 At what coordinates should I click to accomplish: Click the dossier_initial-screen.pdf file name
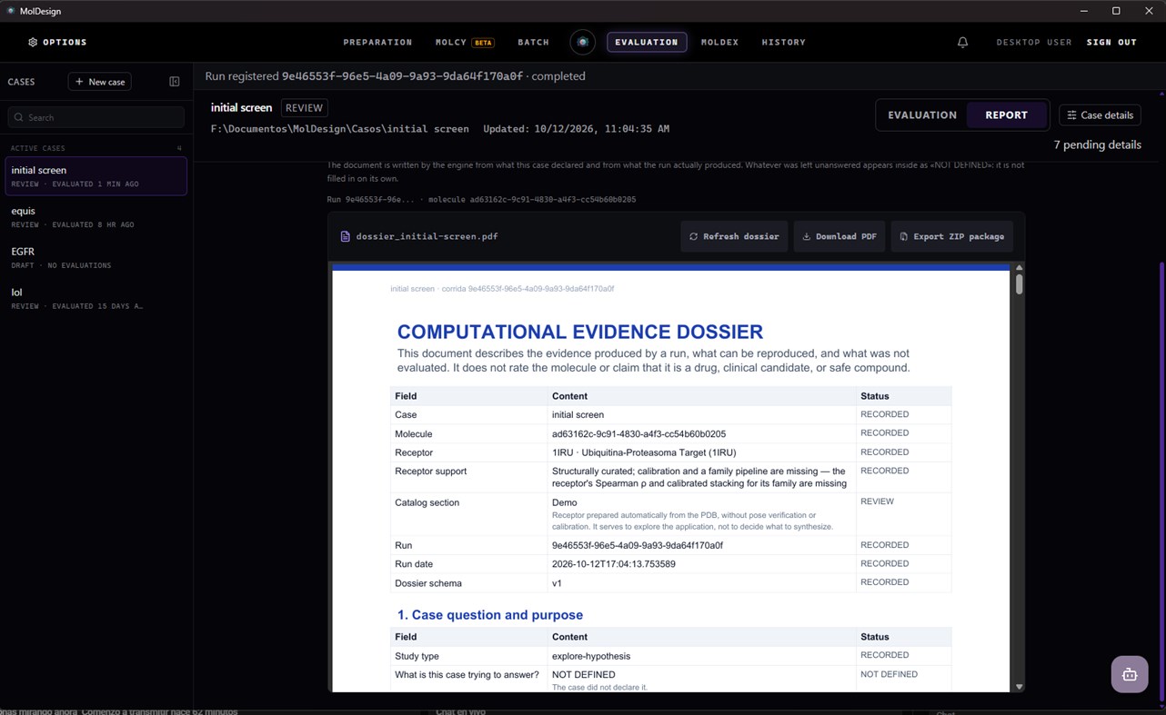point(427,236)
